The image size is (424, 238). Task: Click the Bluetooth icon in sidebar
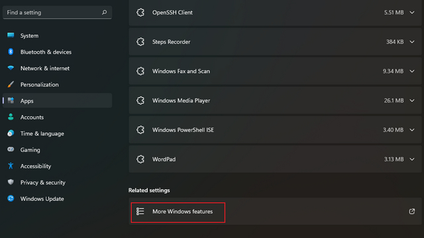pos(11,52)
